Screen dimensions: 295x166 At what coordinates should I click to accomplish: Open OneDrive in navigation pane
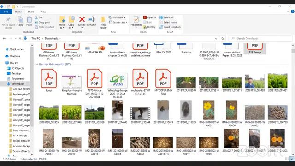pos(15,56)
